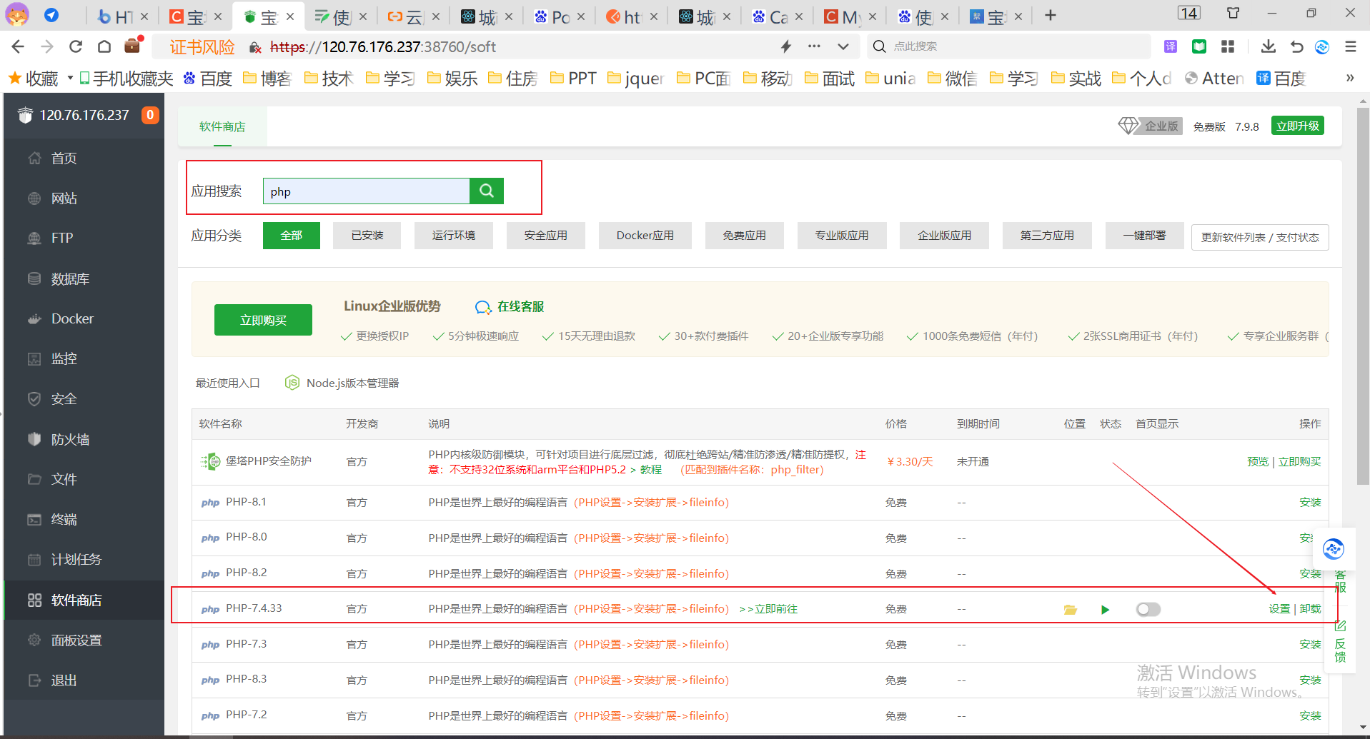Open the PHP-7.4.33 folder location icon
This screenshot has width=1370, height=739.
(x=1070, y=610)
